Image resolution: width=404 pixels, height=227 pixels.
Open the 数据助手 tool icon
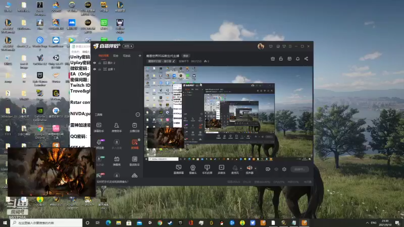point(134,161)
